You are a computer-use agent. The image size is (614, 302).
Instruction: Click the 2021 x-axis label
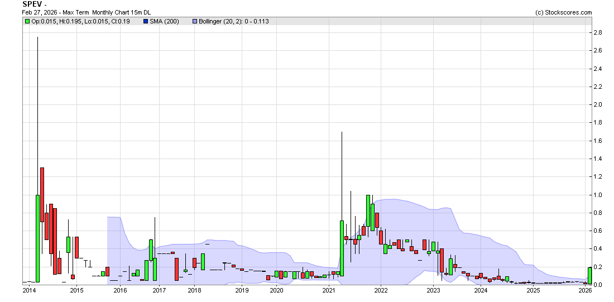(329, 290)
